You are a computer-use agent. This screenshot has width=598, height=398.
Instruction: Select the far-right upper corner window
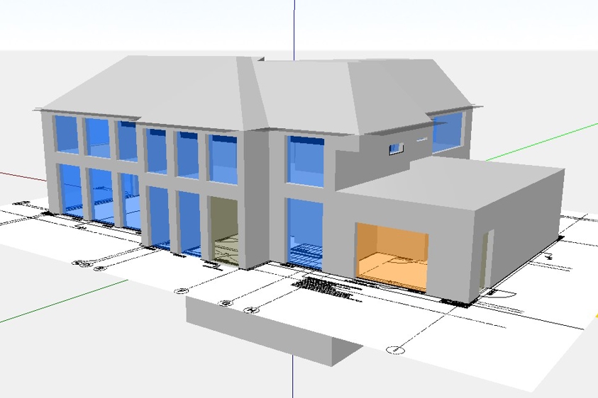pyautogui.click(x=447, y=132)
